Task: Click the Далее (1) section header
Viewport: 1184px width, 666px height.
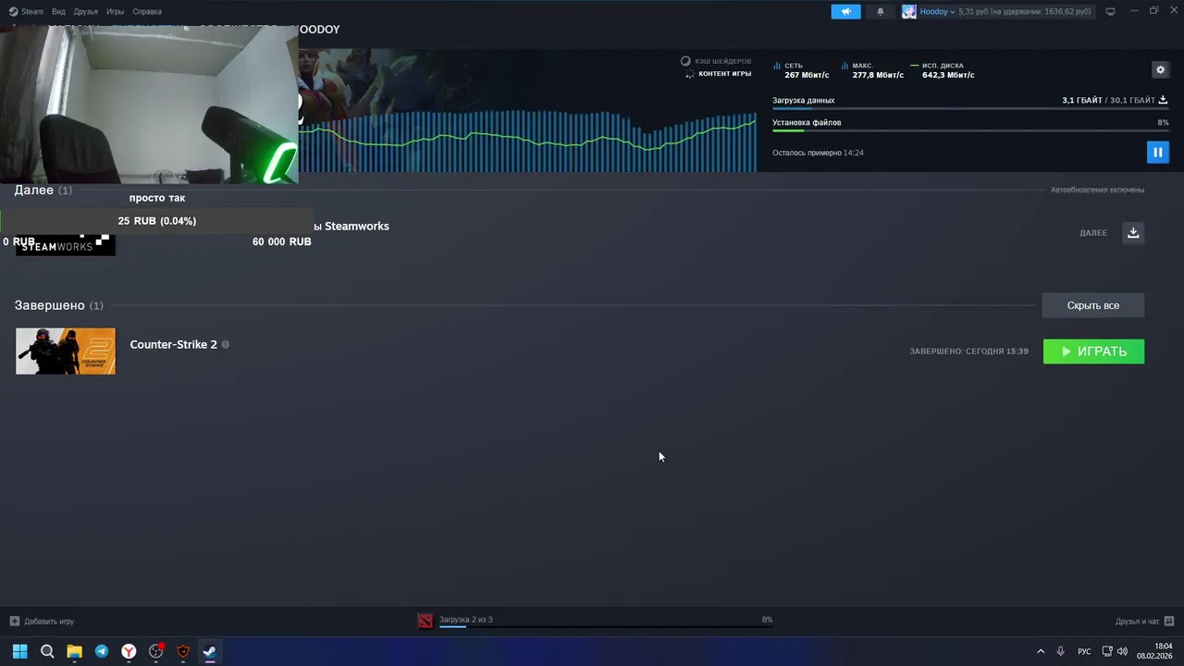Action: tap(43, 190)
